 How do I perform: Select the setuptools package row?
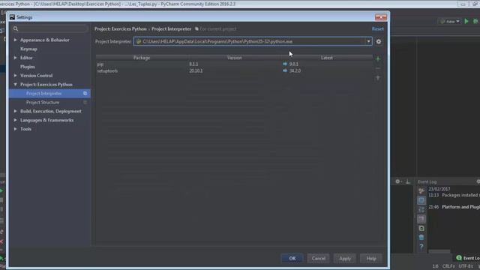[x=234, y=70]
